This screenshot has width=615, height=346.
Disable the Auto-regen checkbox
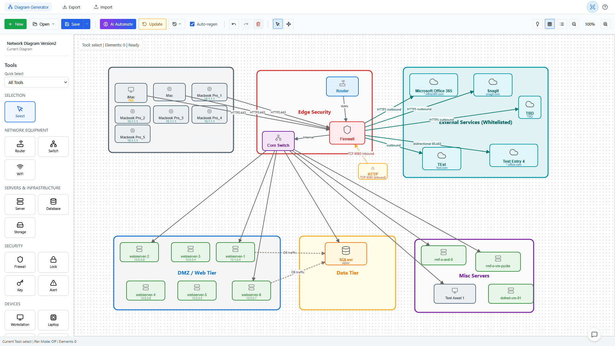pyautogui.click(x=193, y=24)
